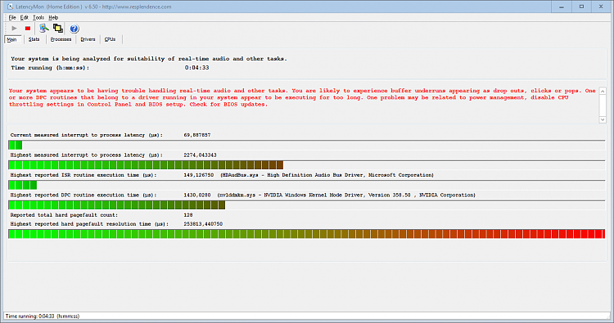614x323 pixels.
Task: Click the status bar time running entry
Action: coord(43,316)
